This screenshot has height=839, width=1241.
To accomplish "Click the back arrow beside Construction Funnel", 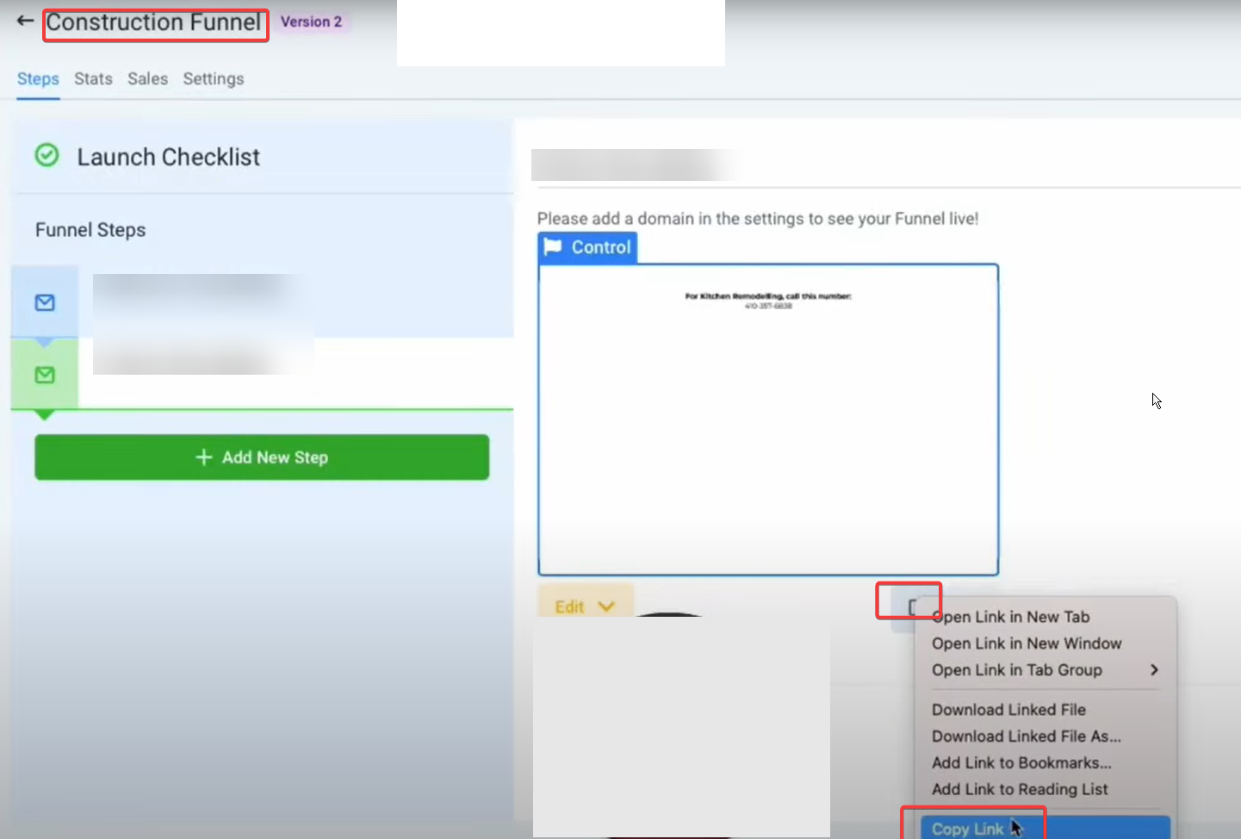I will coord(25,21).
